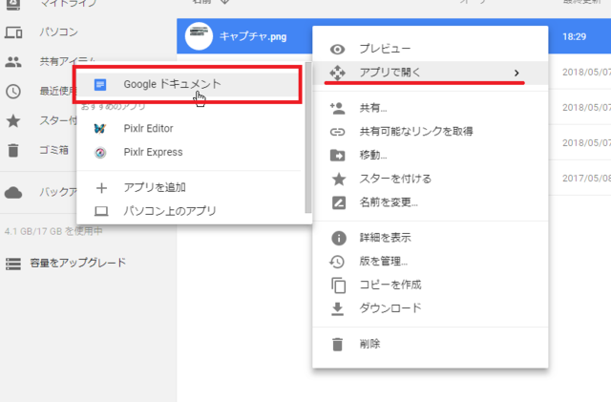Click the computers device icon in the sidebar
Screen dimensions: 611x402
13,32
